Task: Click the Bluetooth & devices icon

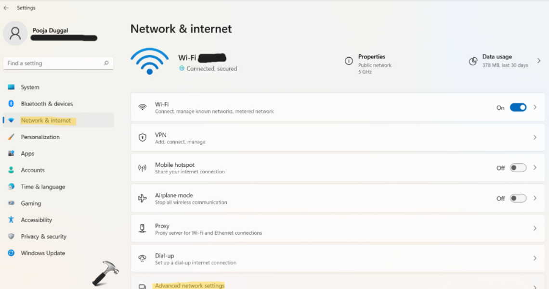Action: click(x=11, y=104)
